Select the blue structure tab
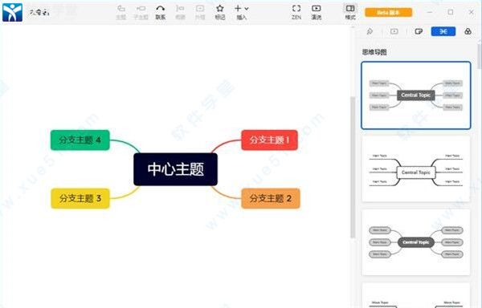Viewport: 482px width, 308px height. coord(443,31)
